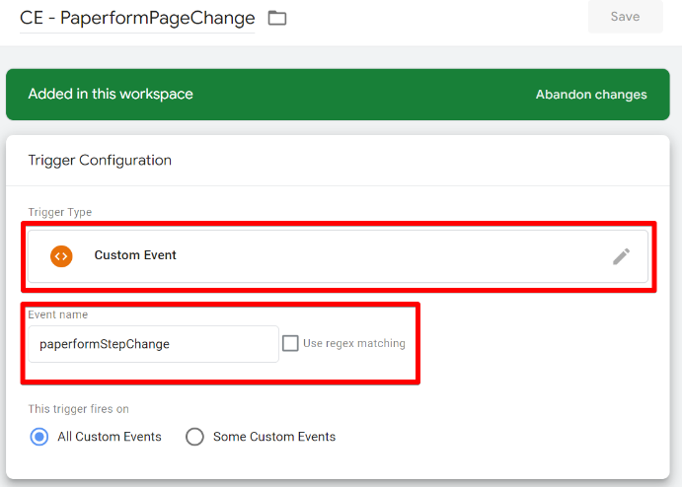Select the All Custom Events radio button
The image size is (682, 487).
pos(38,437)
